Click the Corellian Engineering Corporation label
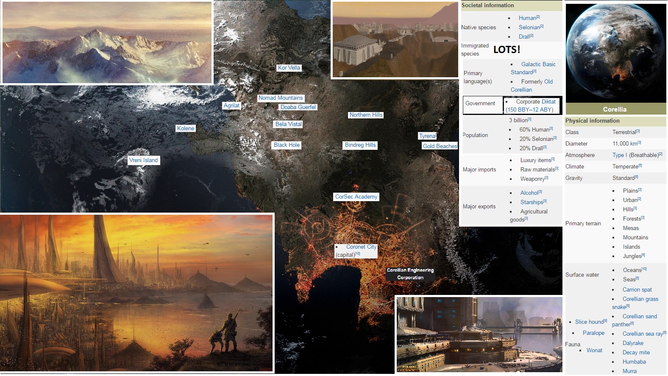The image size is (668, 376). pos(410,274)
